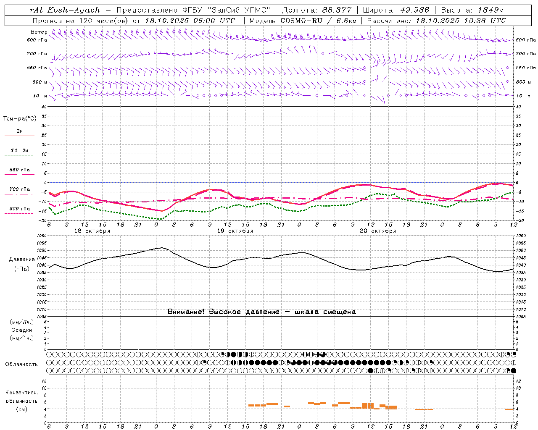Click the 2м temperature legend entry
This screenshot has width=538, height=430.
20,131
